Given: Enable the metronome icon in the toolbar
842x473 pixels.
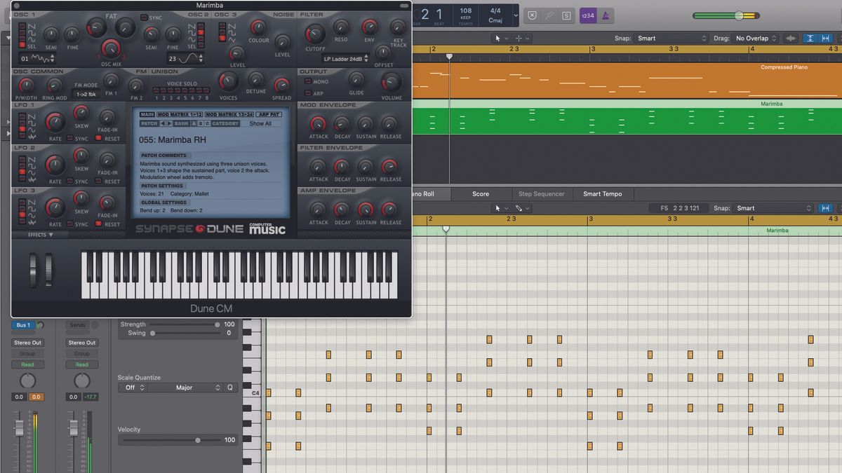Looking at the screenshot, I should tap(607, 15).
